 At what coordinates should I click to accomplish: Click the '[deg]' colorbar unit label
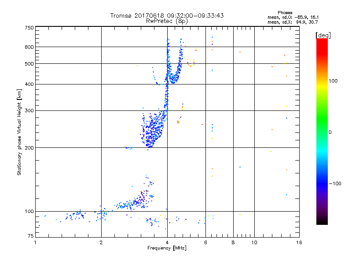[x=323, y=35]
